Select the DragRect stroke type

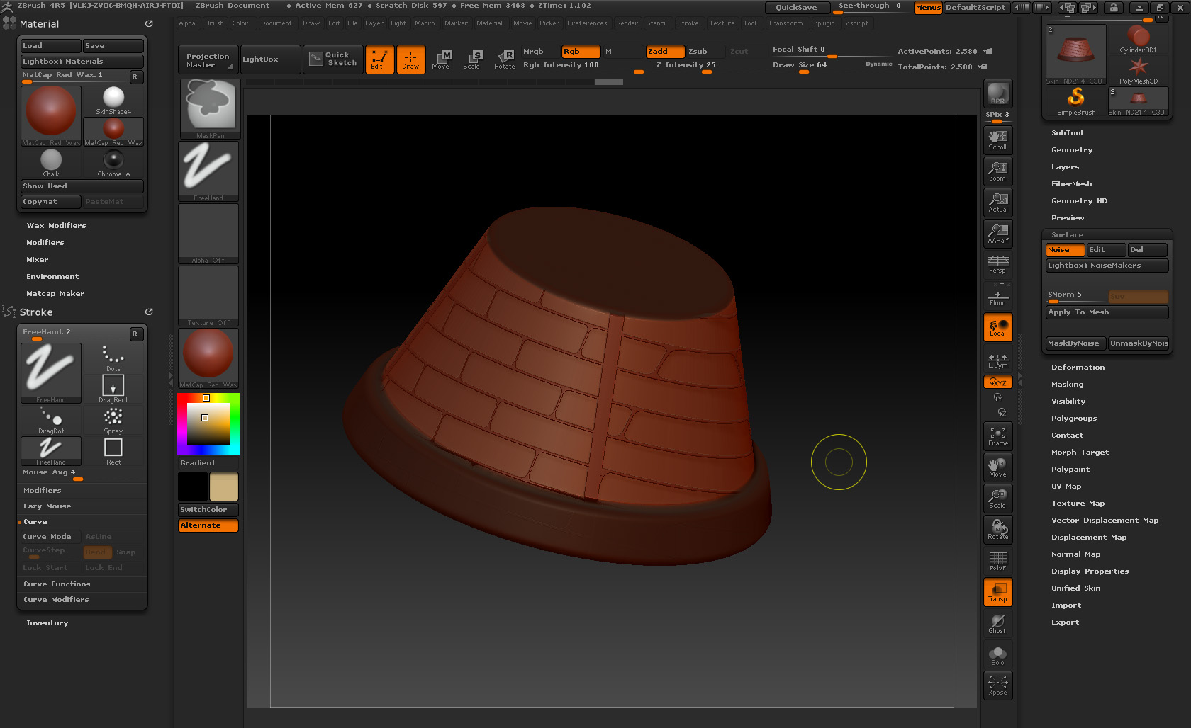(x=113, y=388)
